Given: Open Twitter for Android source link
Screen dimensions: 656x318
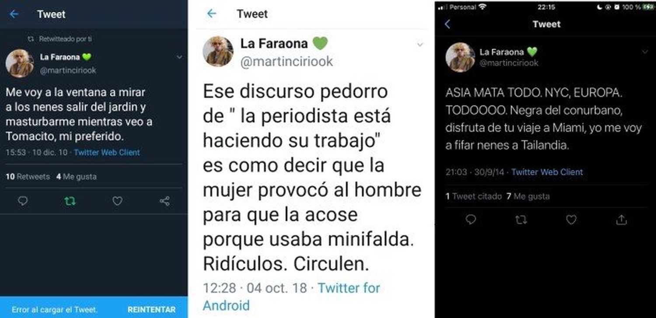Looking at the screenshot, I should tap(292, 296).
